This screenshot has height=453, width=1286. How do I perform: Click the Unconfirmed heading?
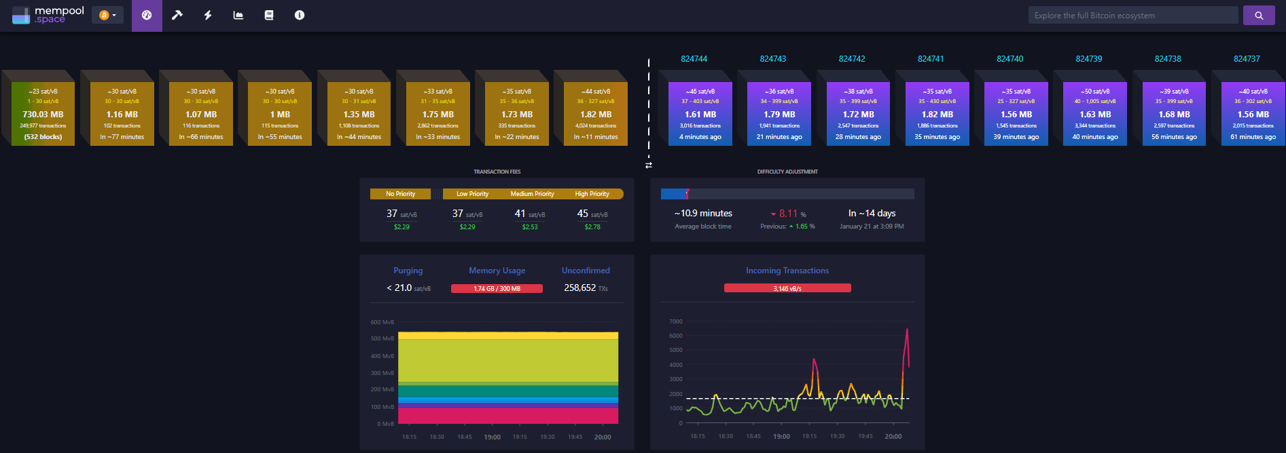pos(586,271)
